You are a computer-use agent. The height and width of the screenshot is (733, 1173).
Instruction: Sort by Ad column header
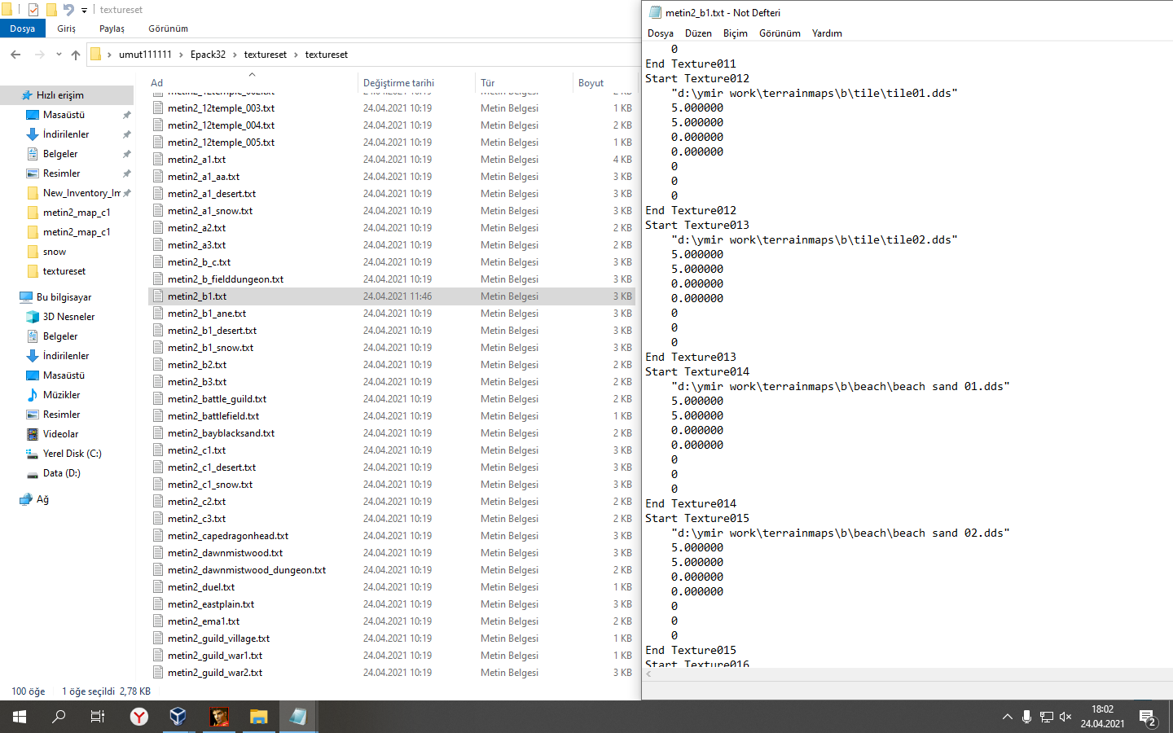pos(156,83)
